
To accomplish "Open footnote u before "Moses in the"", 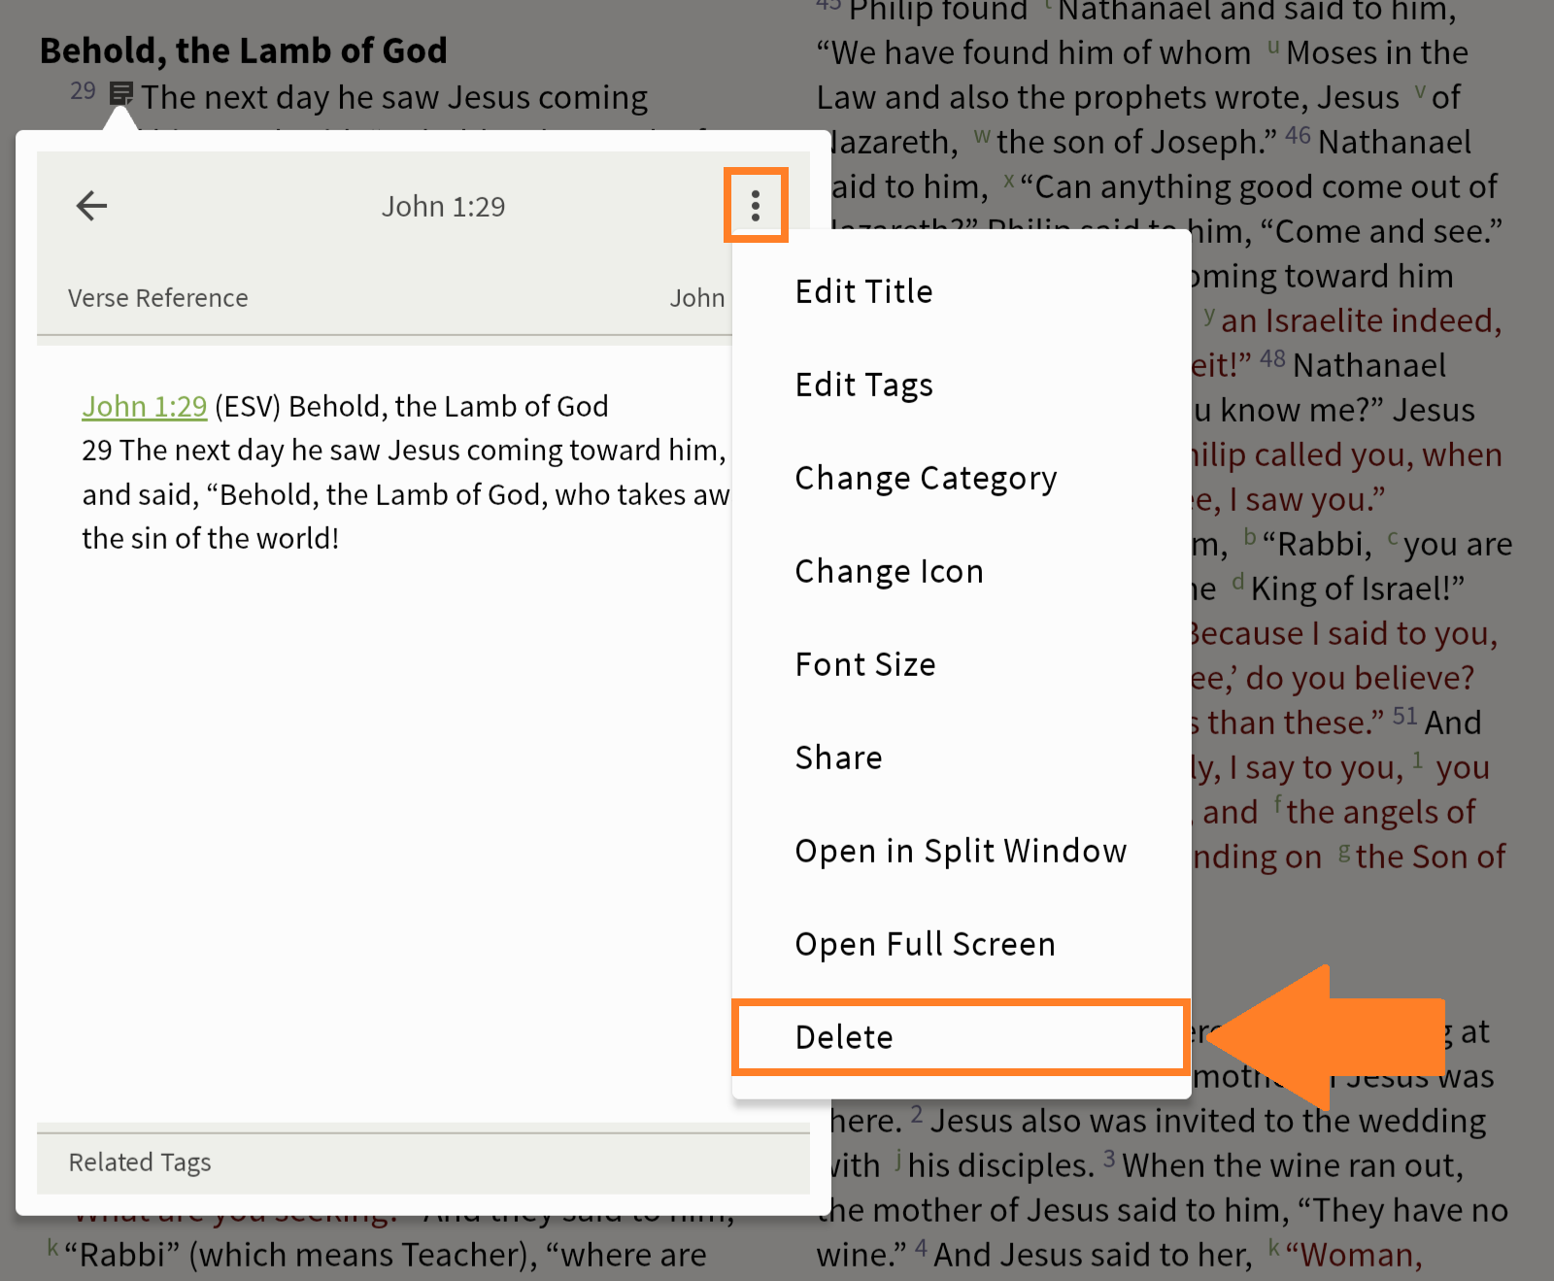I will point(1272,48).
